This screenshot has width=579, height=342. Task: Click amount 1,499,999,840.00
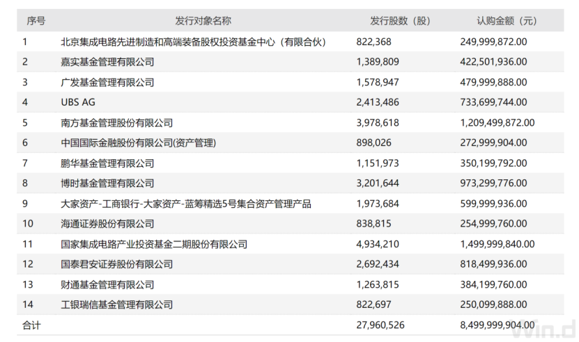point(497,244)
